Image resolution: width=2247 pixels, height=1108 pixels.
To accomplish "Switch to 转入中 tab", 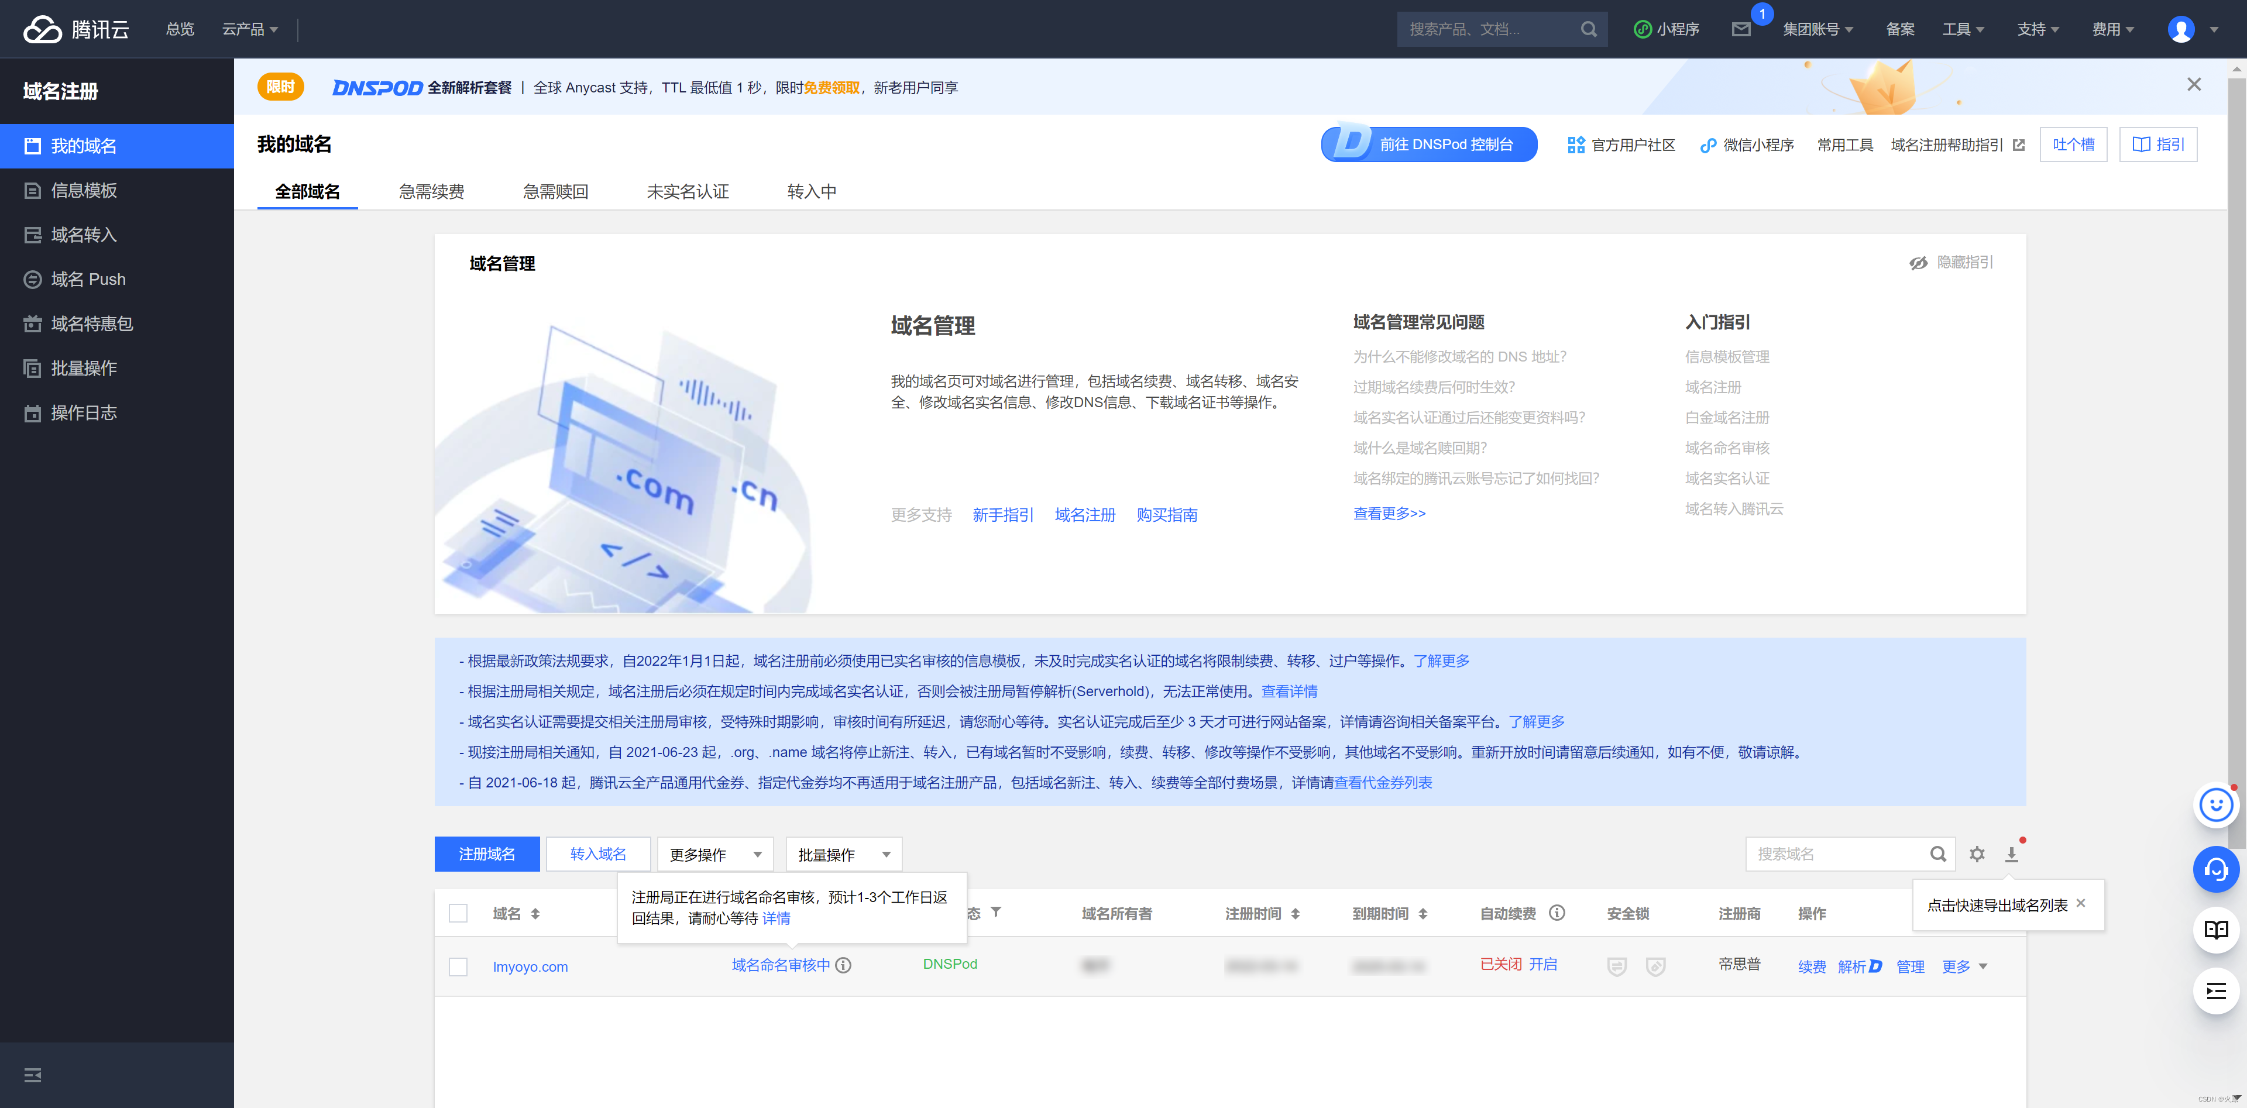I will [x=811, y=191].
